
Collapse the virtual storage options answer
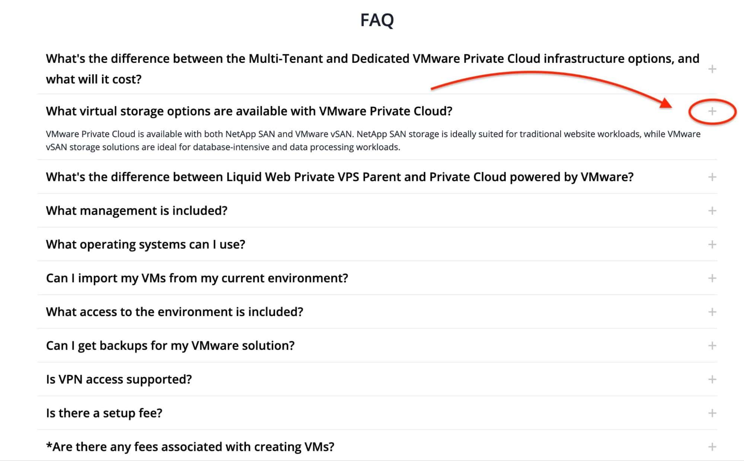pyautogui.click(x=712, y=111)
